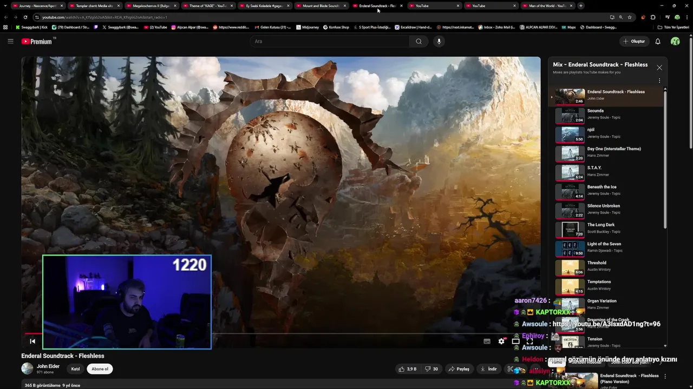The height and width of the screenshot is (389, 693).
Task: Click the page's main vertical scrollbar
Action: tap(690, 92)
